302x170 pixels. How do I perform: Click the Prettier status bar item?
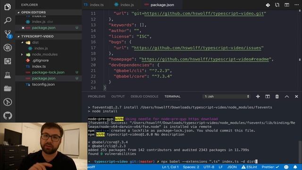coord(270,167)
